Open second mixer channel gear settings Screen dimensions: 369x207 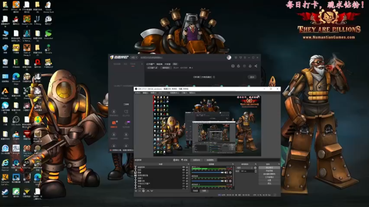coord(230,181)
